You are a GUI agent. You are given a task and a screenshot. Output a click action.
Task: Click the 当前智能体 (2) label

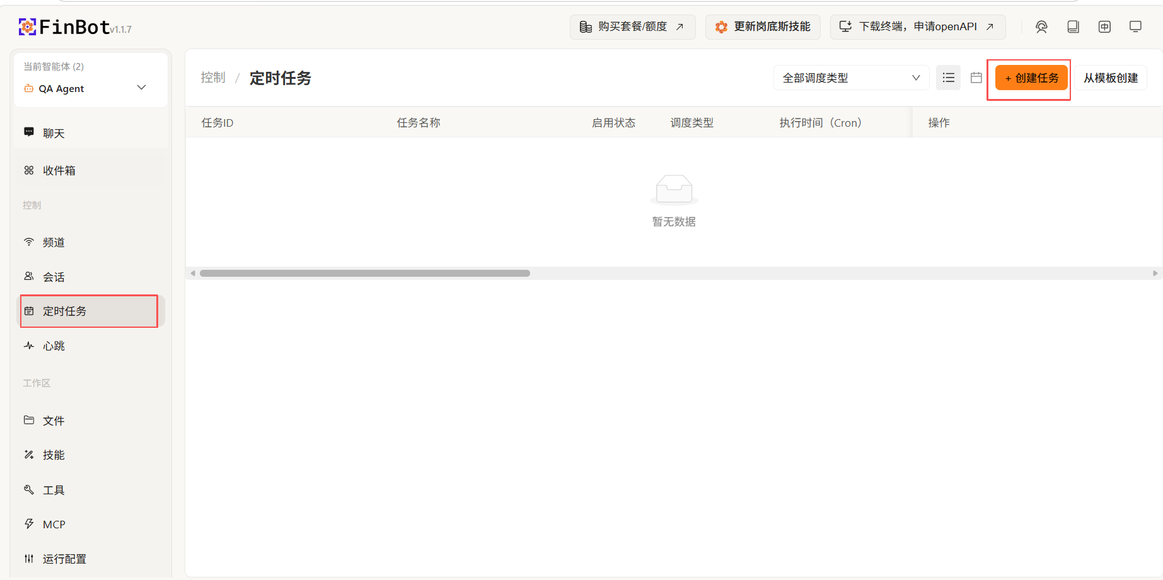54,66
